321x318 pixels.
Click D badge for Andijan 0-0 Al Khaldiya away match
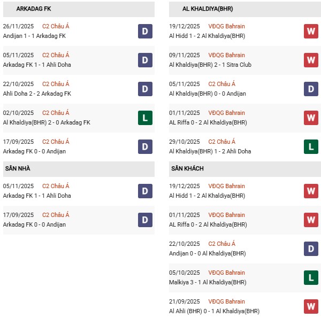tap(311, 249)
